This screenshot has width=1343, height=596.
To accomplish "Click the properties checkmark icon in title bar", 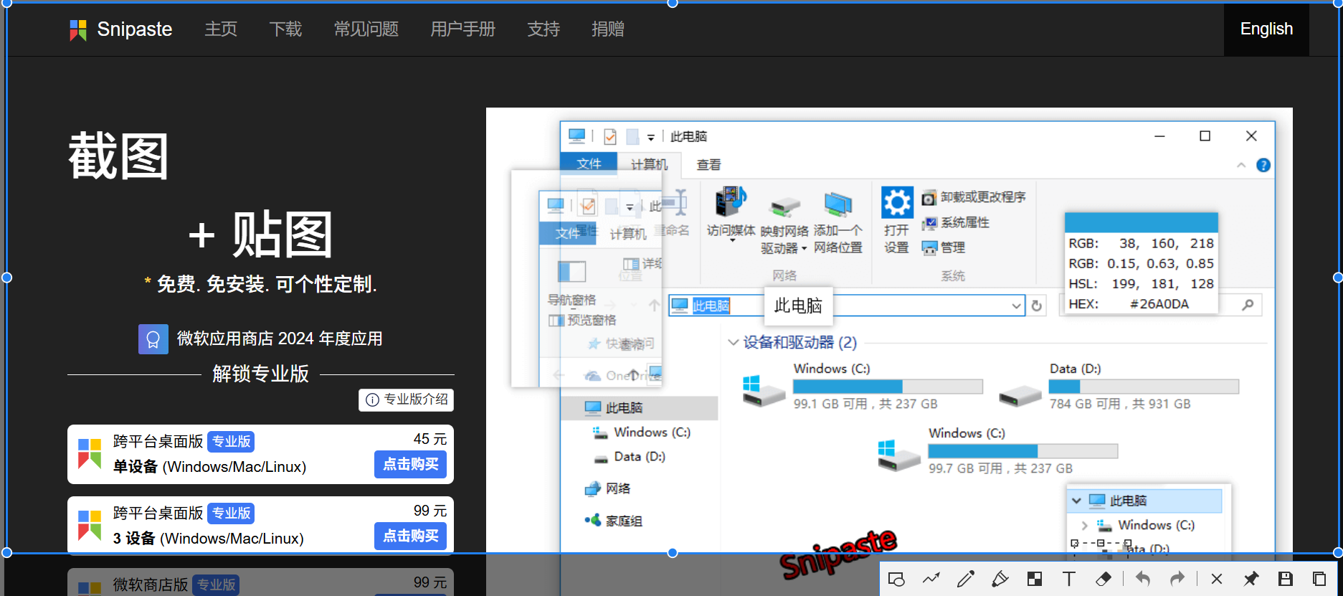I will click(x=610, y=136).
